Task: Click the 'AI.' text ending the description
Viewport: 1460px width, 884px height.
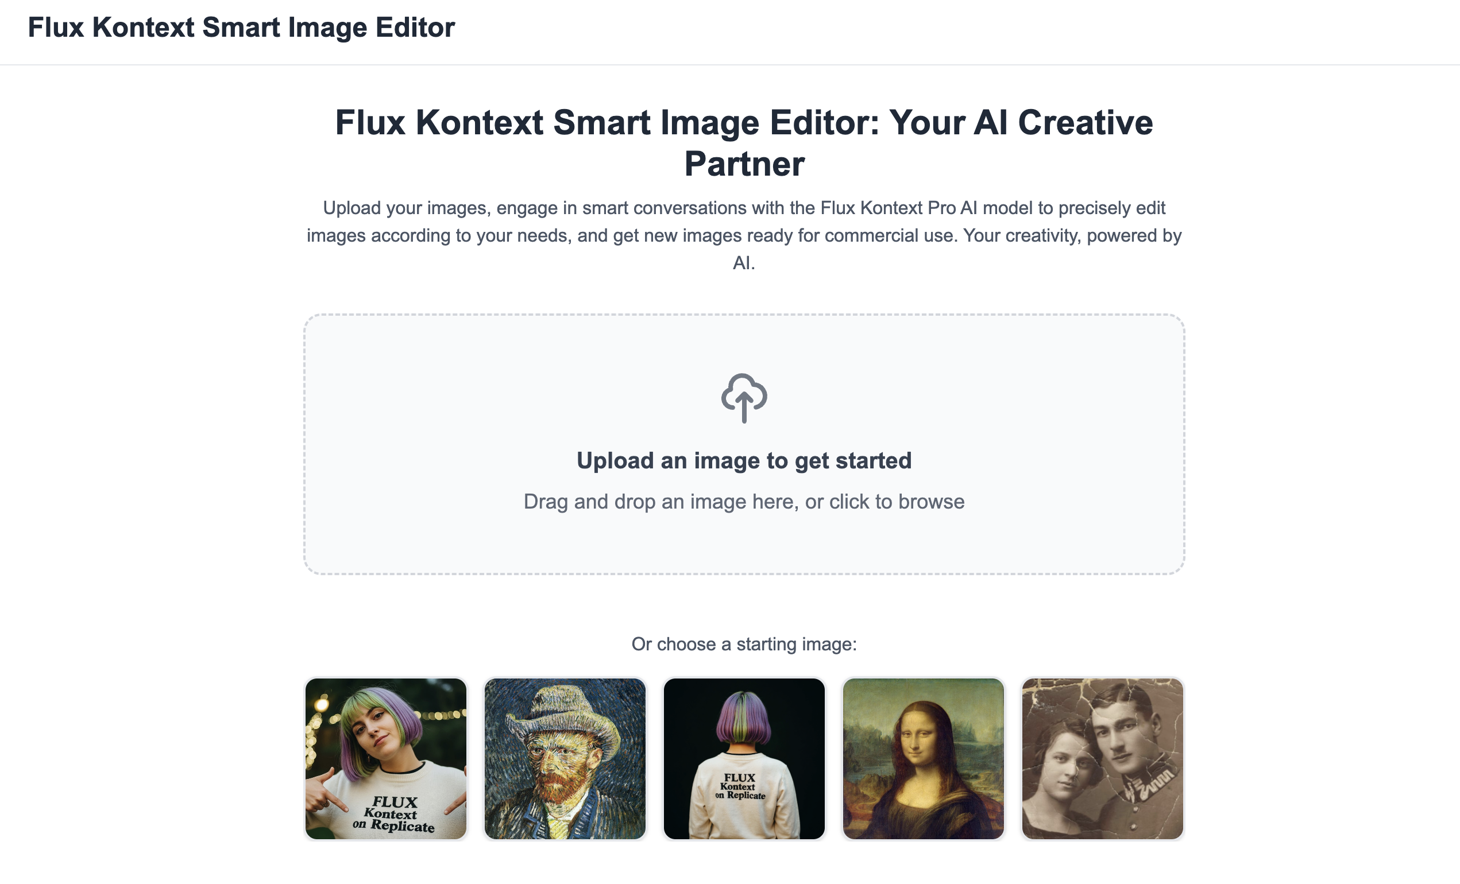Action: pos(744,263)
